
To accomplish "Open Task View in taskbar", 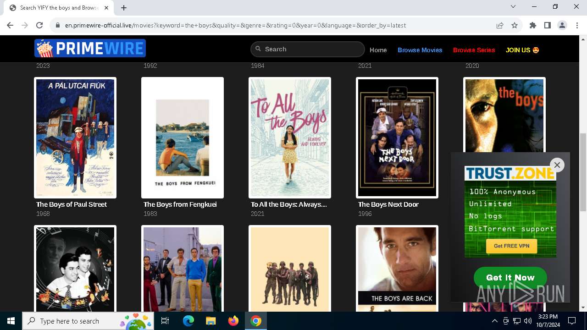I will coord(165,321).
